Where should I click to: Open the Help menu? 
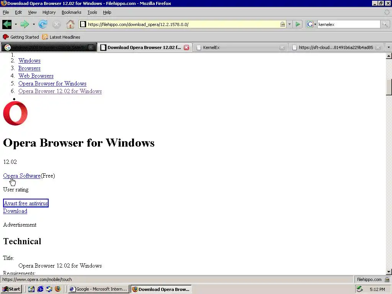click(107, 12)
